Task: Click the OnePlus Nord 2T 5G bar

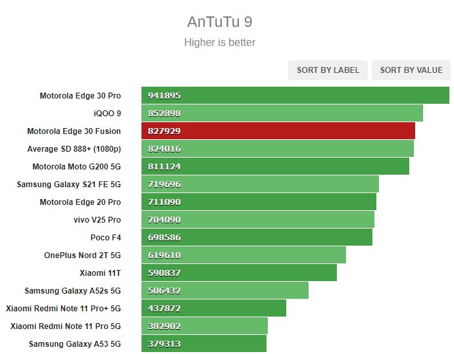Action: point(244,255)
